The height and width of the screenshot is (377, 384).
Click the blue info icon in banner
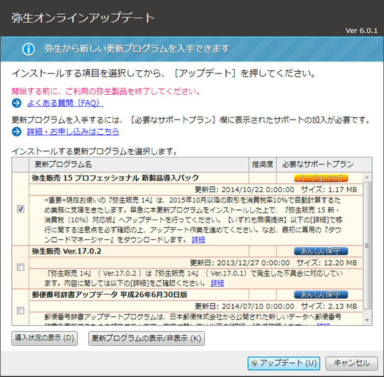pos(28,49)
